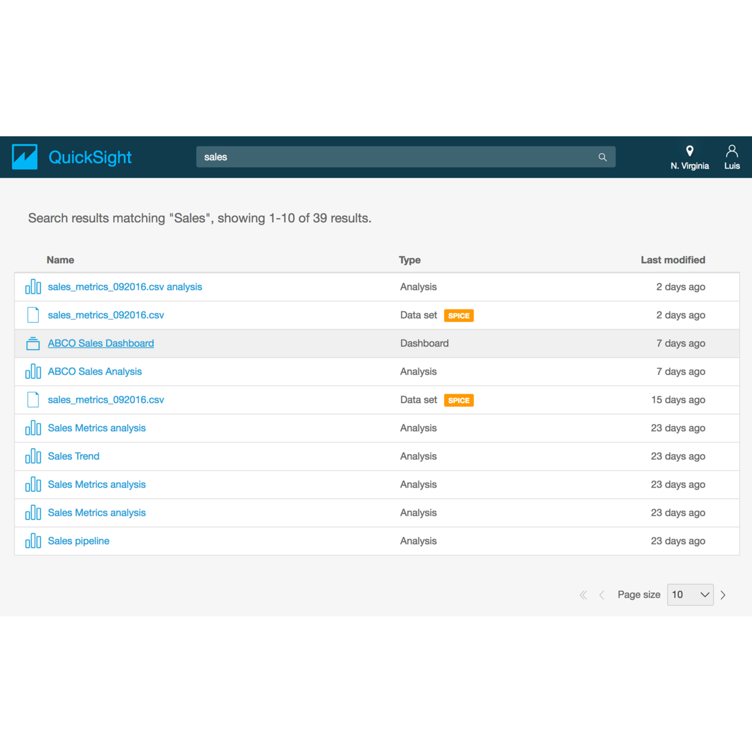Image resolution: width=752 pixels, height=752 pixels.
Task: Click the Luis user profile icon
Action: click(731, 150)
